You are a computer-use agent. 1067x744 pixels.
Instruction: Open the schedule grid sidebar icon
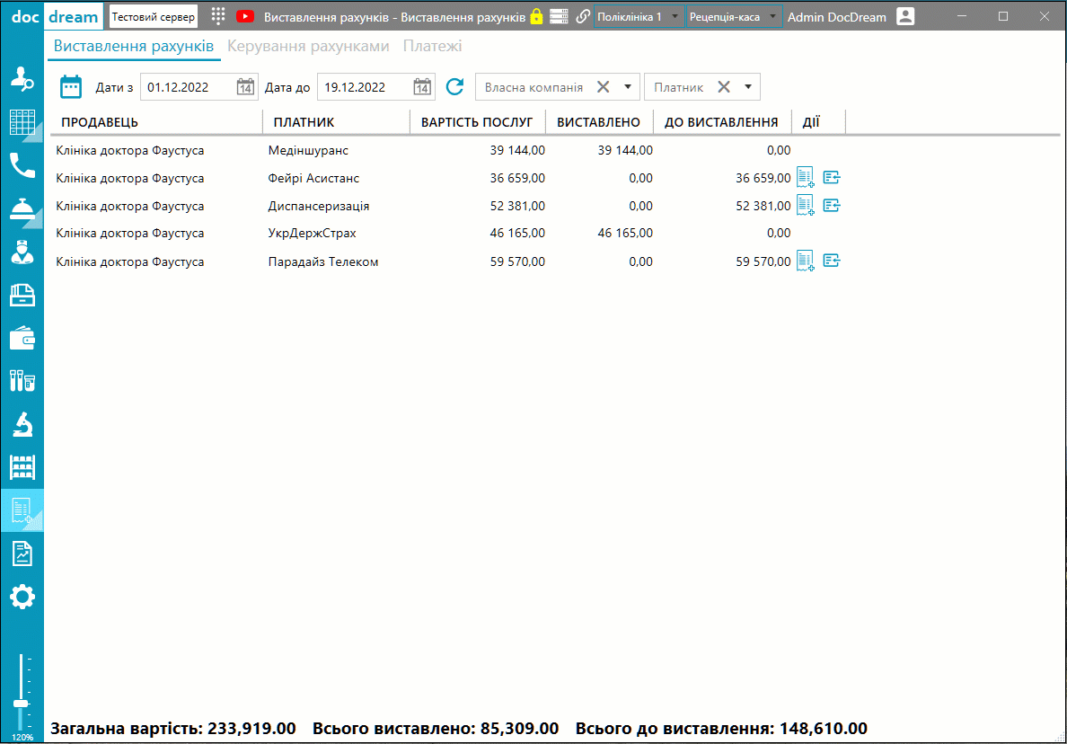click(22, 121)
